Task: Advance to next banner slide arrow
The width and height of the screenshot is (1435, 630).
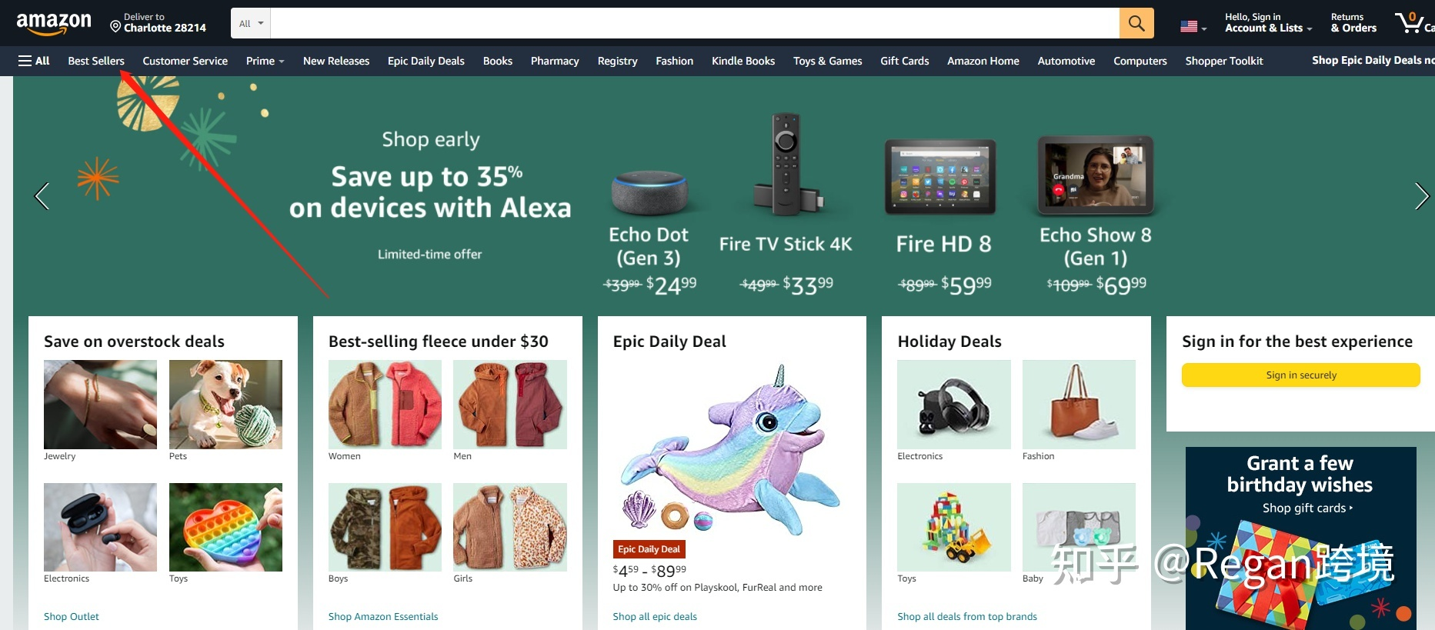Action: tap(1421, 196)
